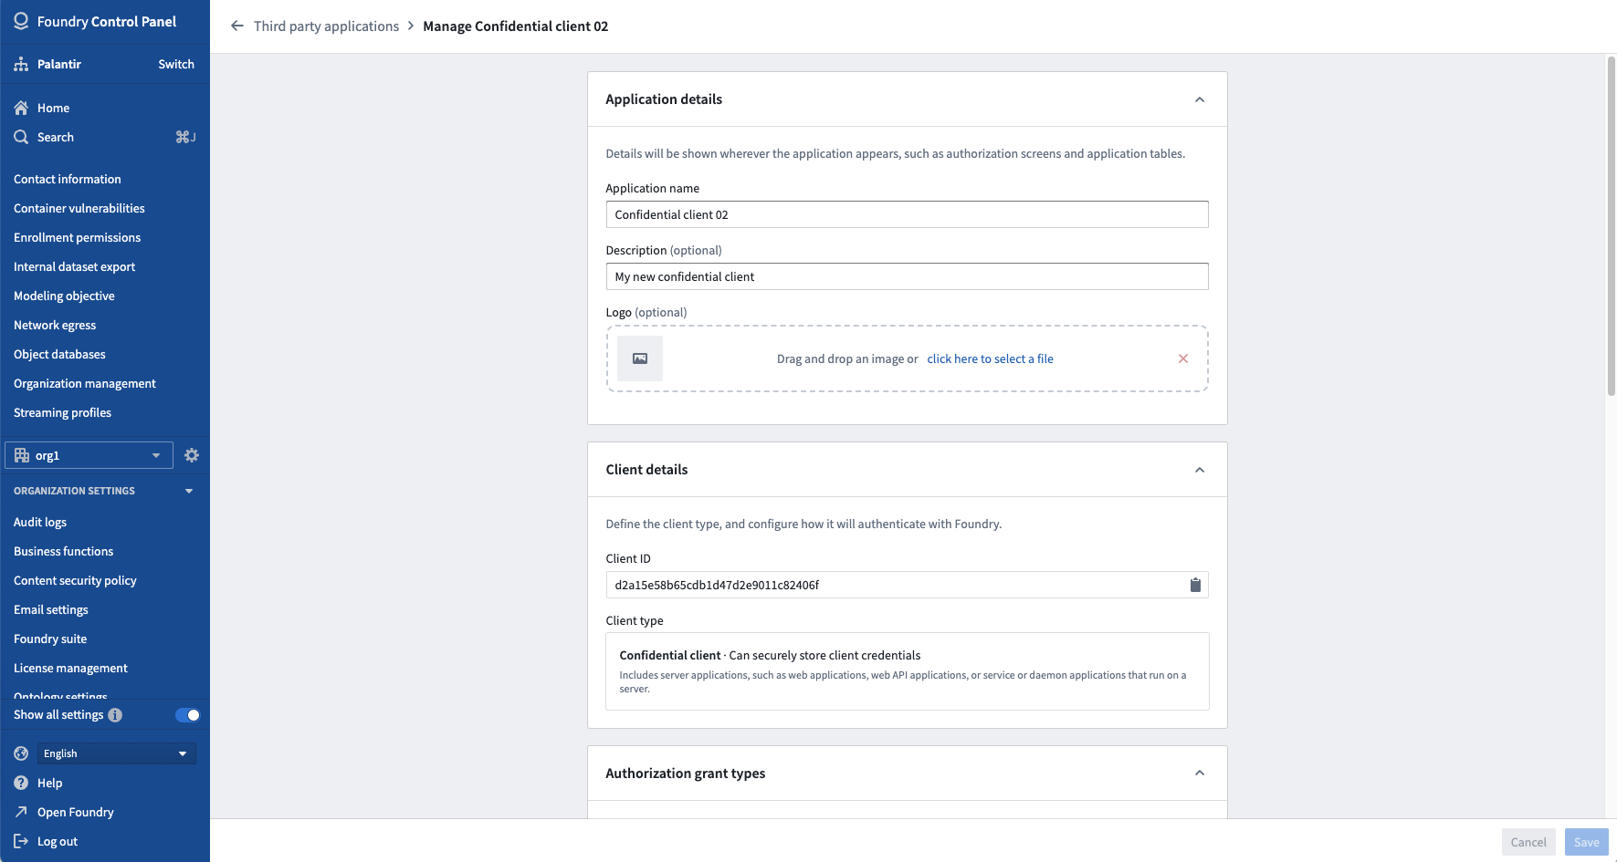
Task: Open the org1 organization dropdown
Action: (89, 455)
